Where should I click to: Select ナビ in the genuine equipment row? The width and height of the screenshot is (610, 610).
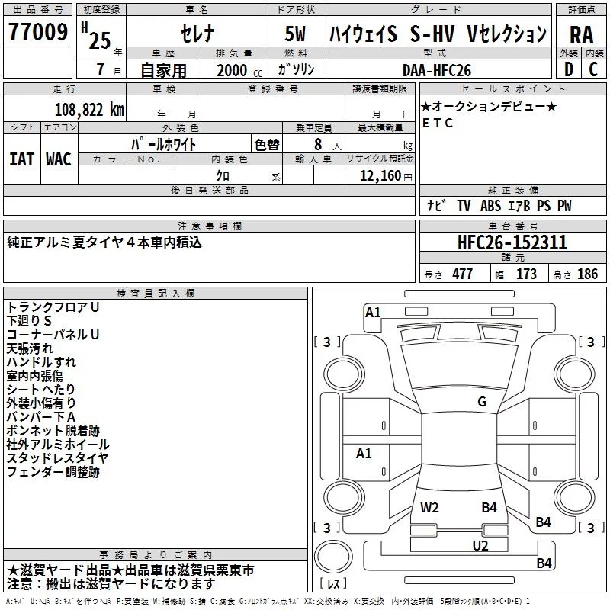(436, 205)
